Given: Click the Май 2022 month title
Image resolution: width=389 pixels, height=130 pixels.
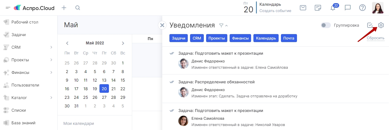Looking at the screenshot, I should [95, 43].
